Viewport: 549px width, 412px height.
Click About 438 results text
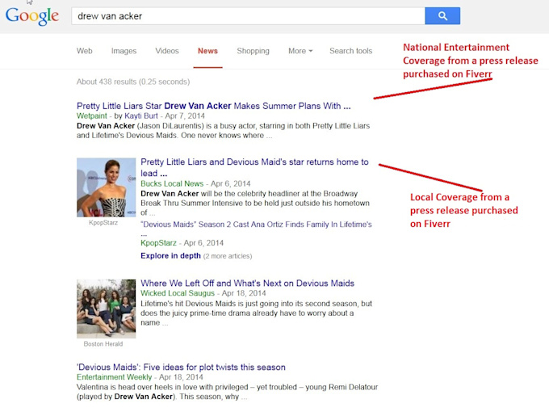click(133, 82)
